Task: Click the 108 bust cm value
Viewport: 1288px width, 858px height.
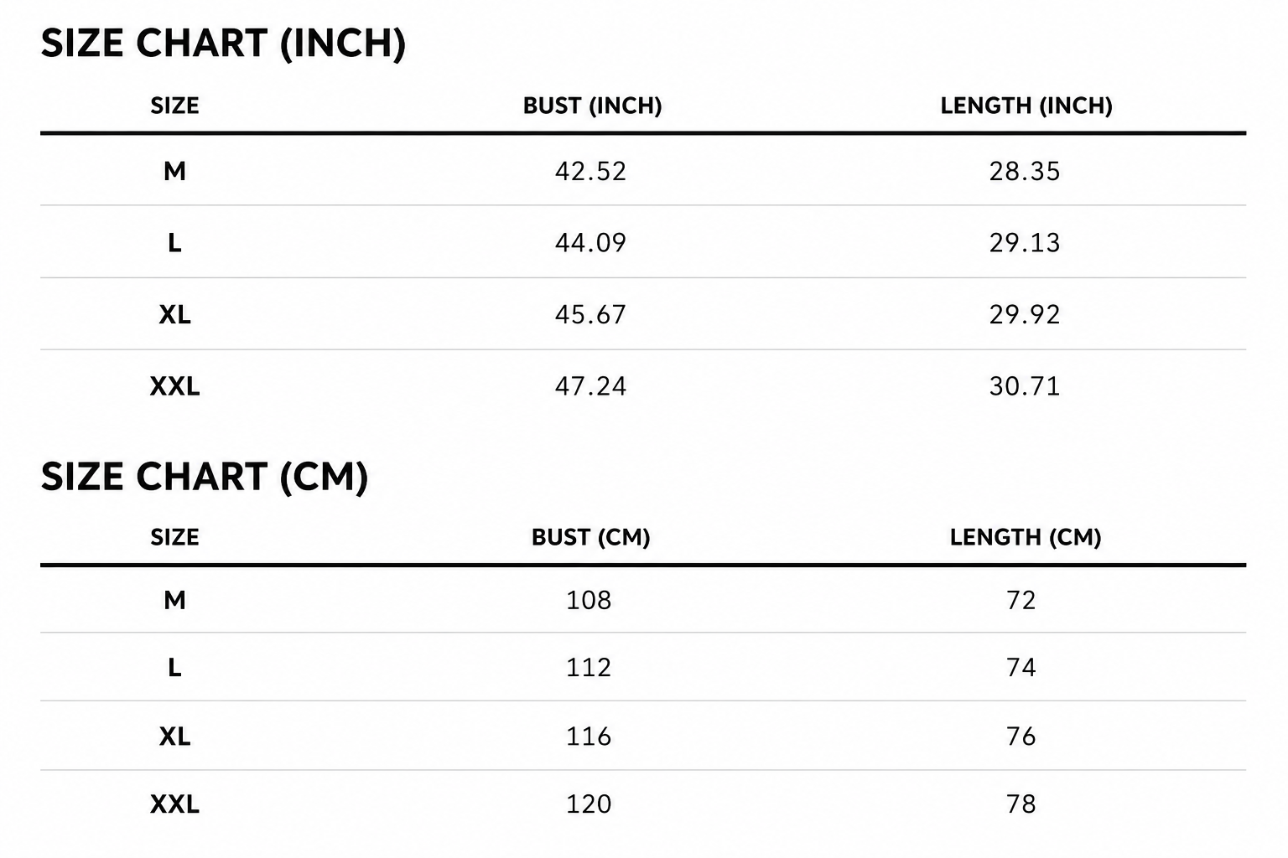Action: tap(589, 600)
